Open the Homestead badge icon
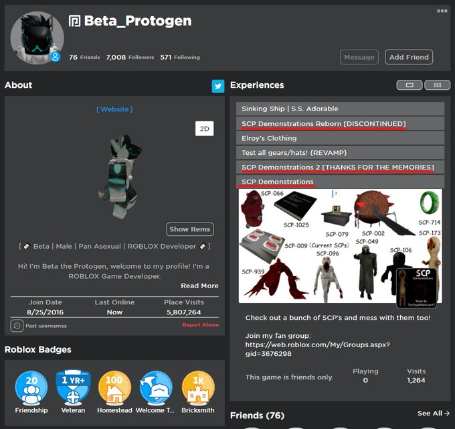Image resolution: width=455 pixels, height=429 pixels. (114, 388)
